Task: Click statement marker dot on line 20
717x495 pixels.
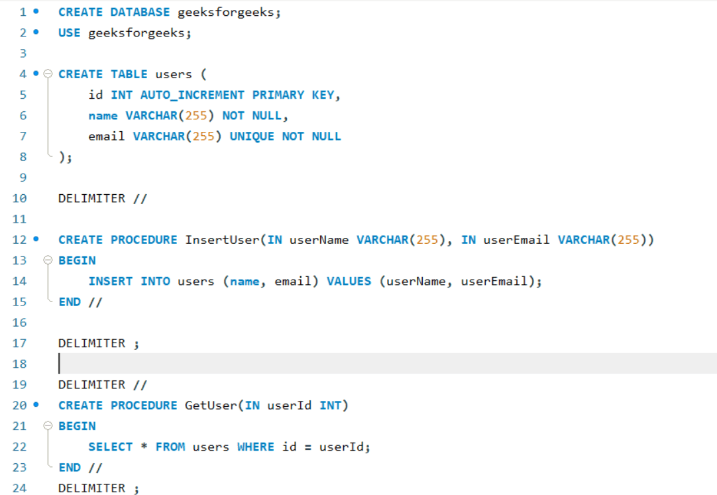Action: point(36,405)
